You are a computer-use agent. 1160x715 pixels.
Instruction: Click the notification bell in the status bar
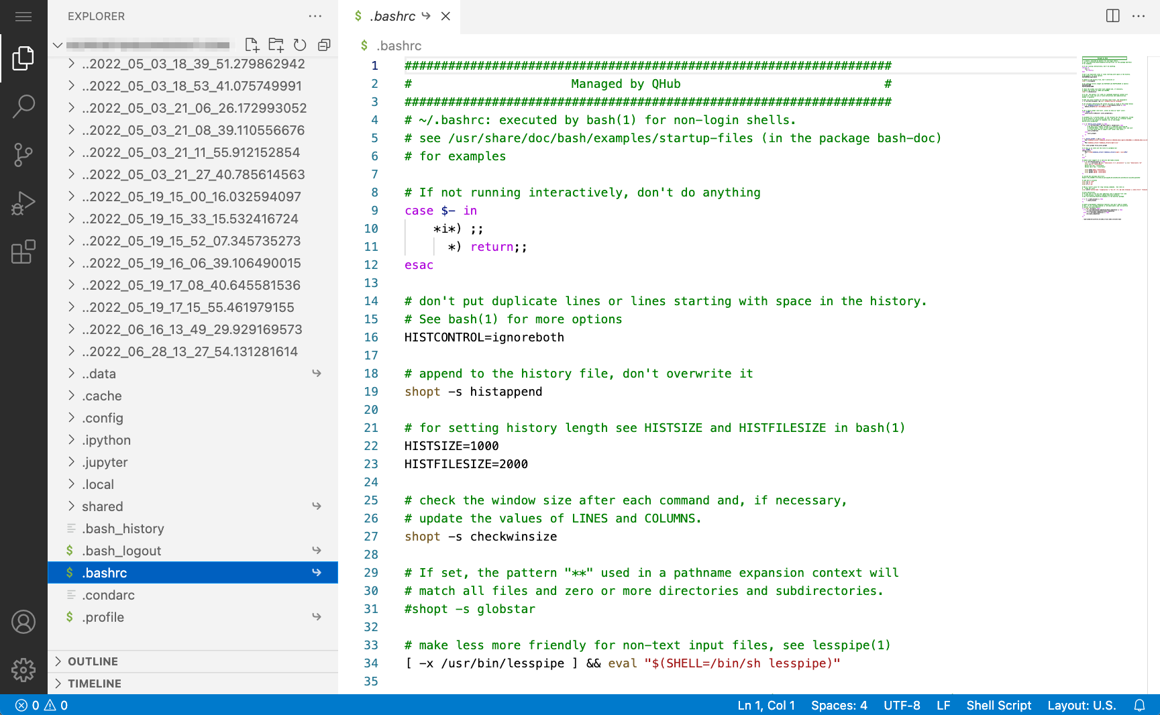(1140, 705)
